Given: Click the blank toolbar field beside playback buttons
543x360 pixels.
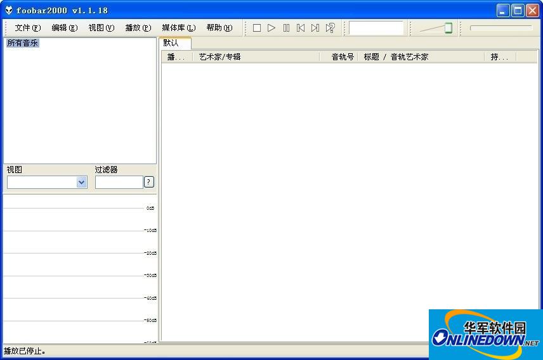Looking at the screenshot, I should 376,28.
